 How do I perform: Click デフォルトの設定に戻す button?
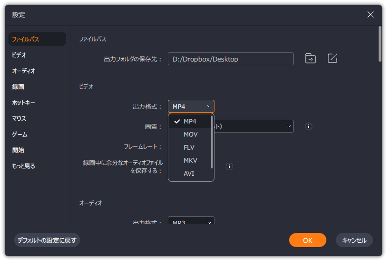coord(47,240)
